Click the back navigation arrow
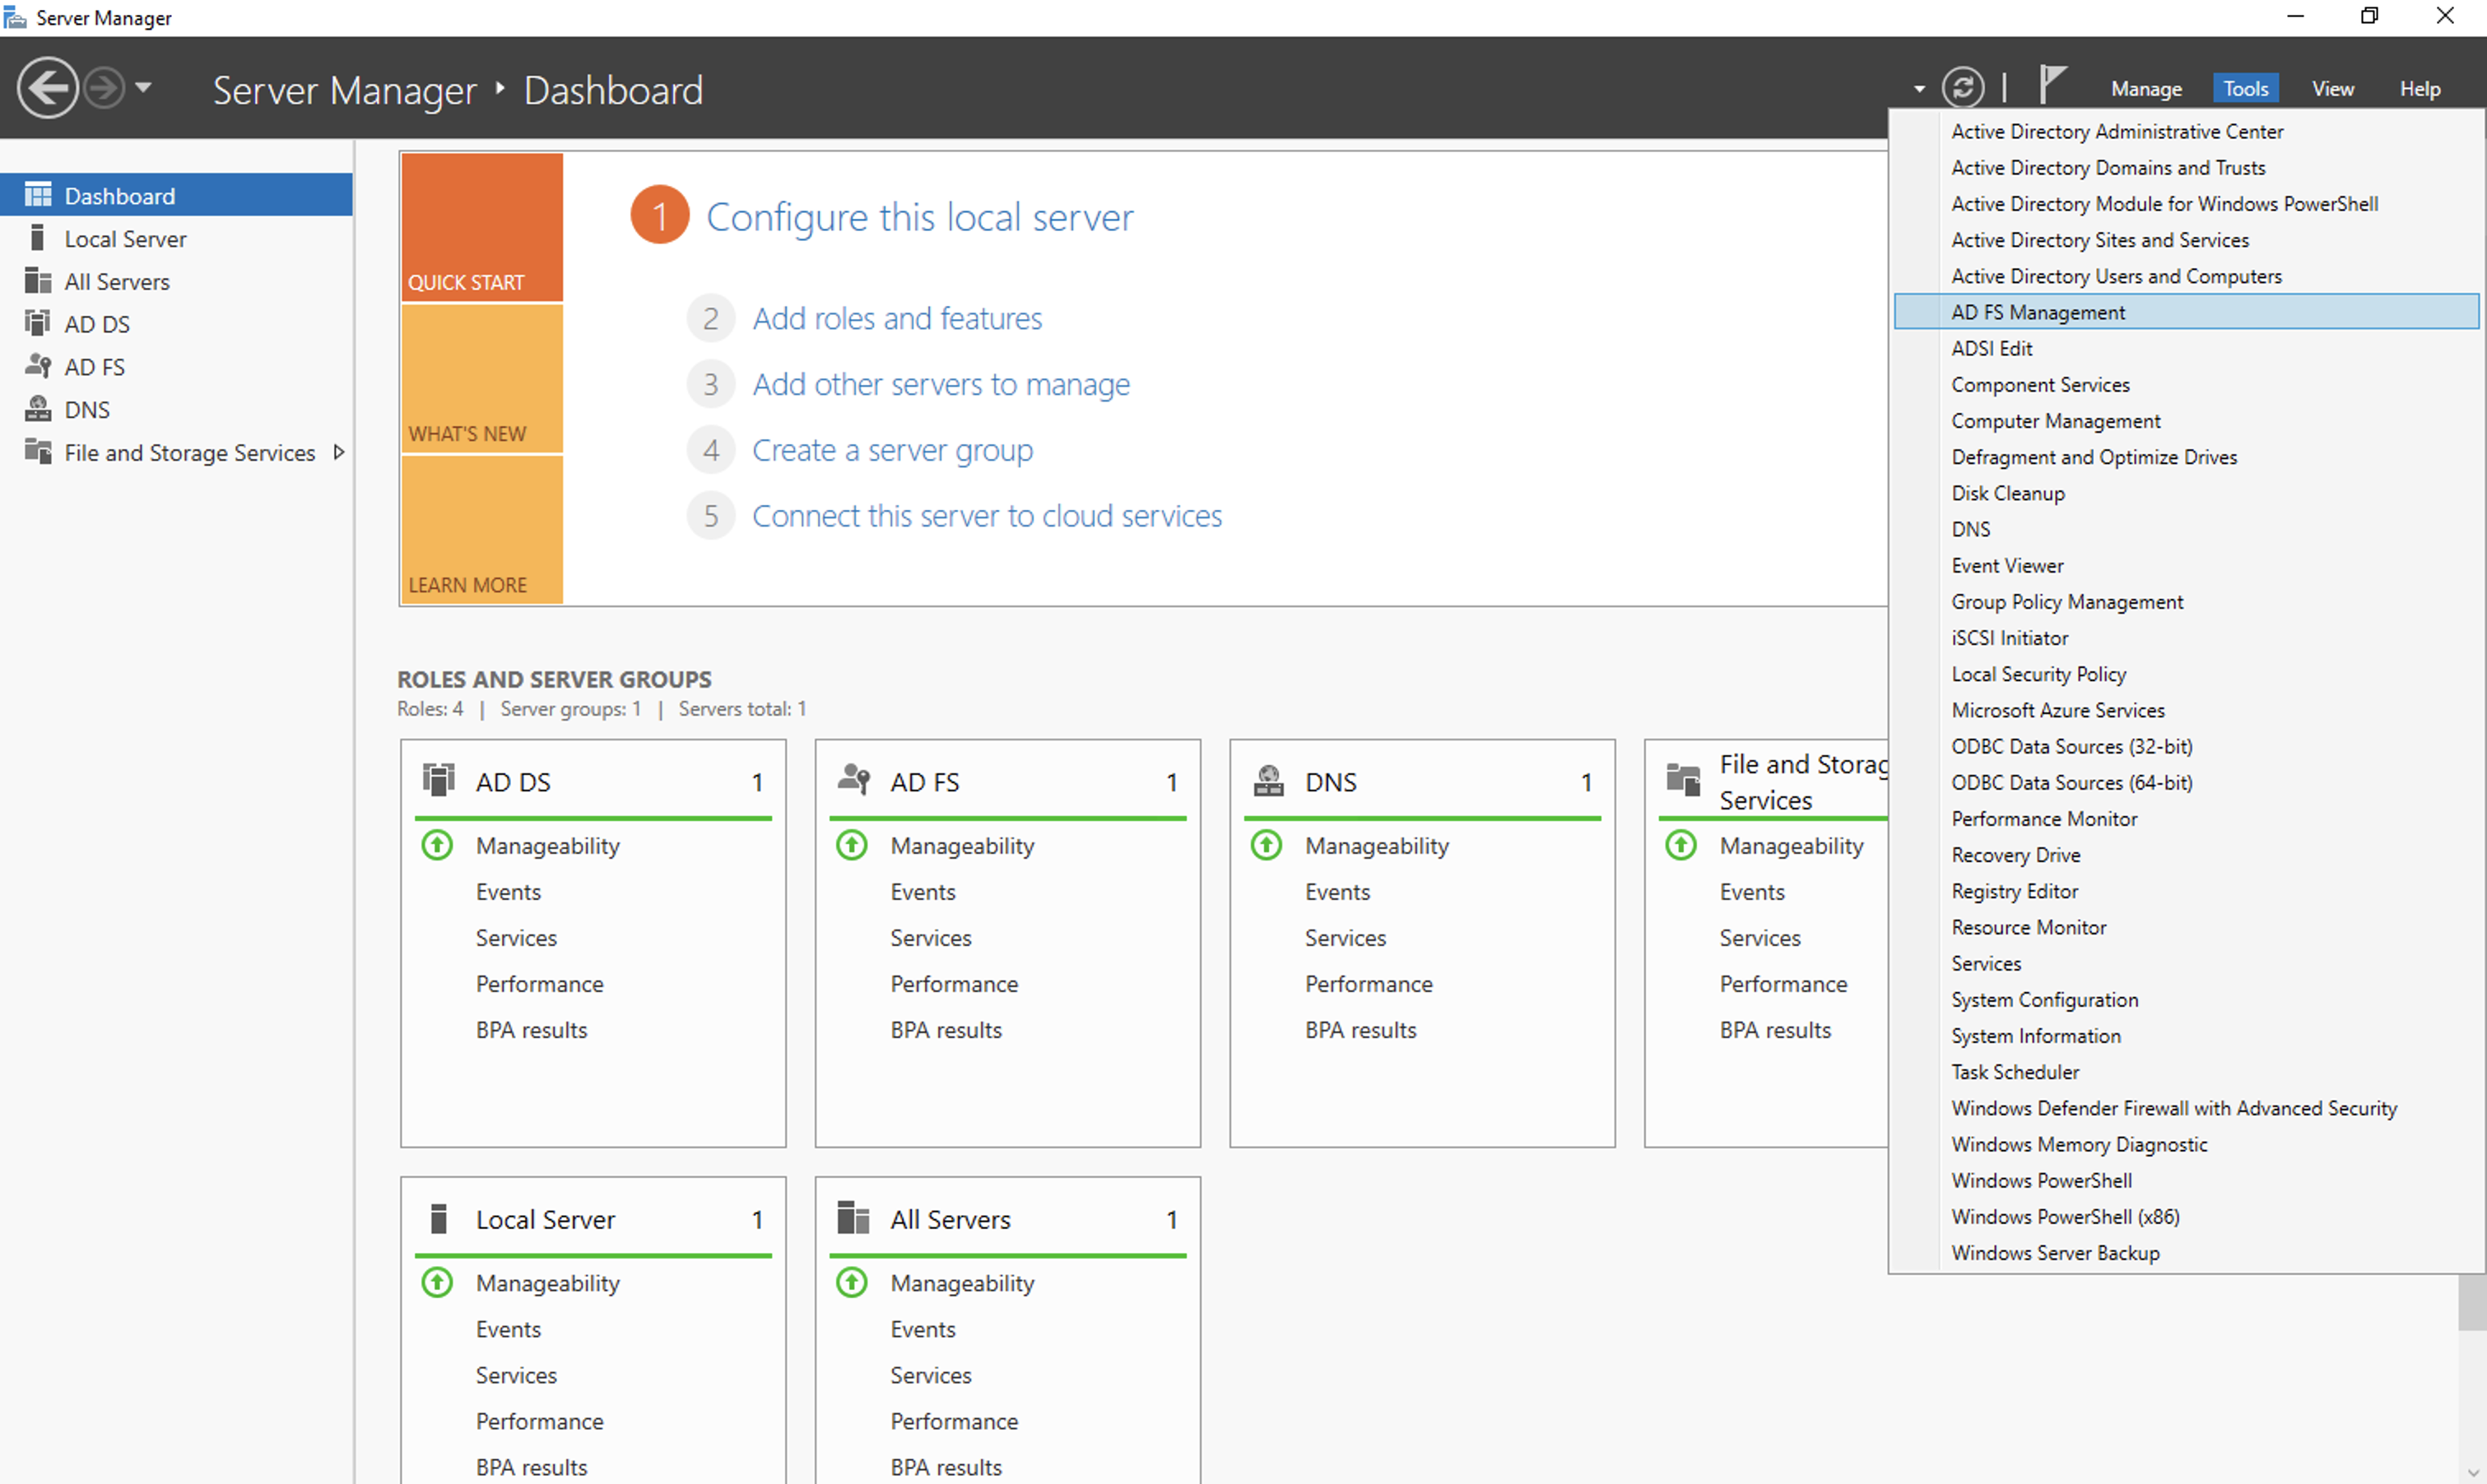The width and height of the screenshot is (2487, 1484). click(47, 88)
